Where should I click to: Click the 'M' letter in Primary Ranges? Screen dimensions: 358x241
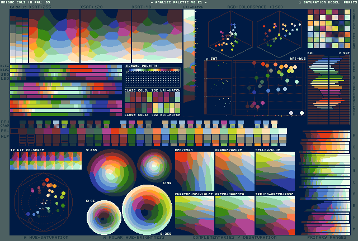pos(354,229)
